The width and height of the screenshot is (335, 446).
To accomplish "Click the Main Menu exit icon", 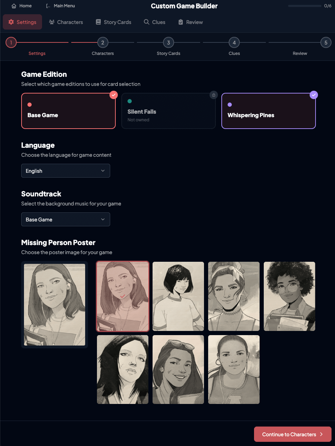I will click(x=48, y=6).
